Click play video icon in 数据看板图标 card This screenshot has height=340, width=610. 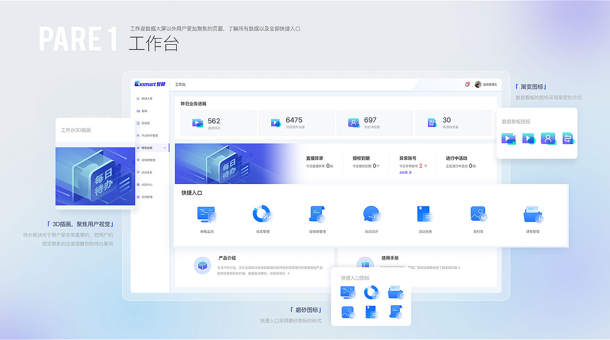529,139
